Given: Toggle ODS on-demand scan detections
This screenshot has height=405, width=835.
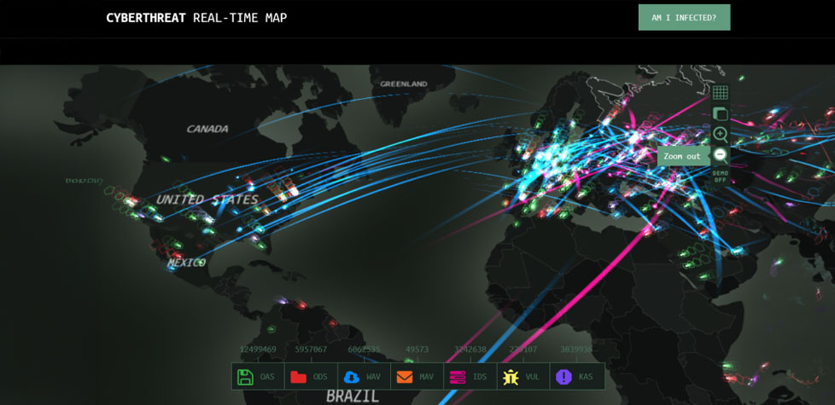Looking at the screenshot, I should tap(311, 376).
